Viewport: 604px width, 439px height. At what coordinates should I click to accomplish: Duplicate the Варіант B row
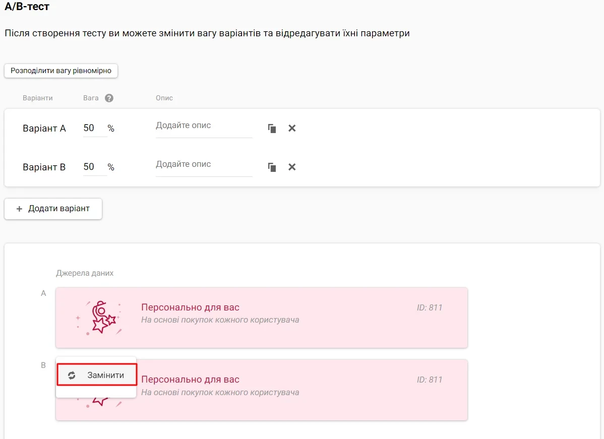272,167
